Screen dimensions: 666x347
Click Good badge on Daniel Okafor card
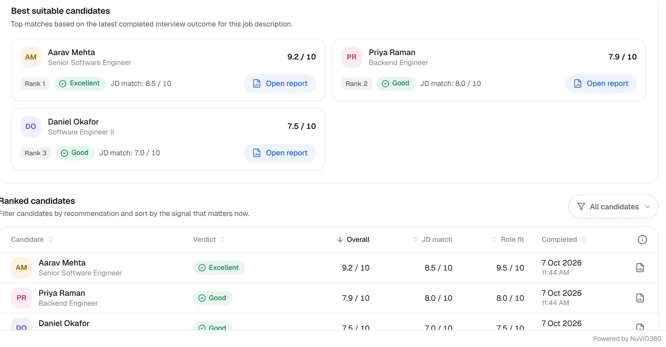(75, 153)
